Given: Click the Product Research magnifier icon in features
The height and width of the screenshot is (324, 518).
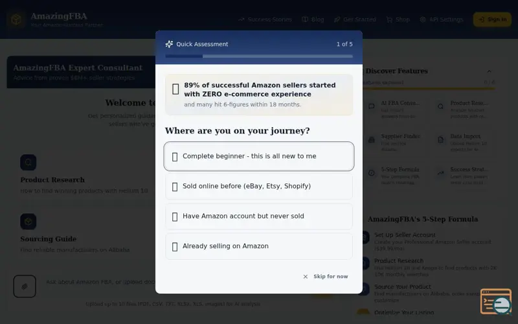Looking at the screenshot, I should [x=441, y=106].
